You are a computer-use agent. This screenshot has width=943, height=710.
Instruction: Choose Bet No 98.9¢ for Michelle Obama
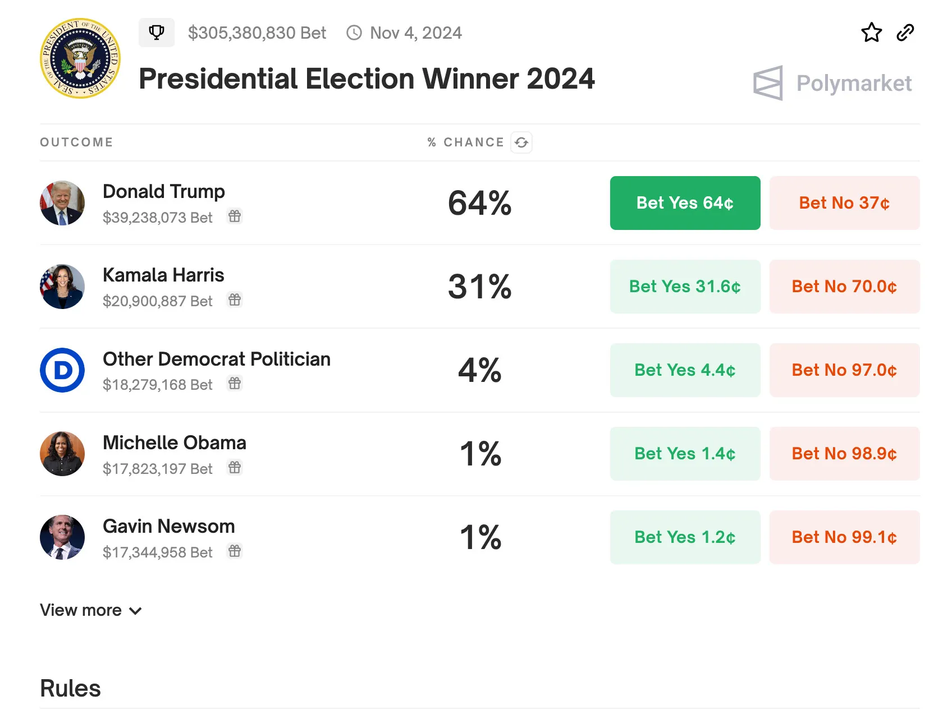(844, 454)
